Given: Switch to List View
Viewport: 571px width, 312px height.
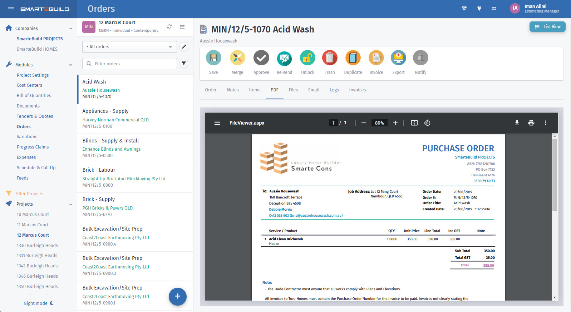Looking at the screenshot, I should pos(547,27).
